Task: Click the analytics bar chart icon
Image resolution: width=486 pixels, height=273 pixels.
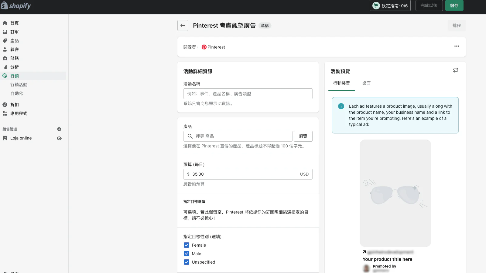Action: [x=5, y=67]
